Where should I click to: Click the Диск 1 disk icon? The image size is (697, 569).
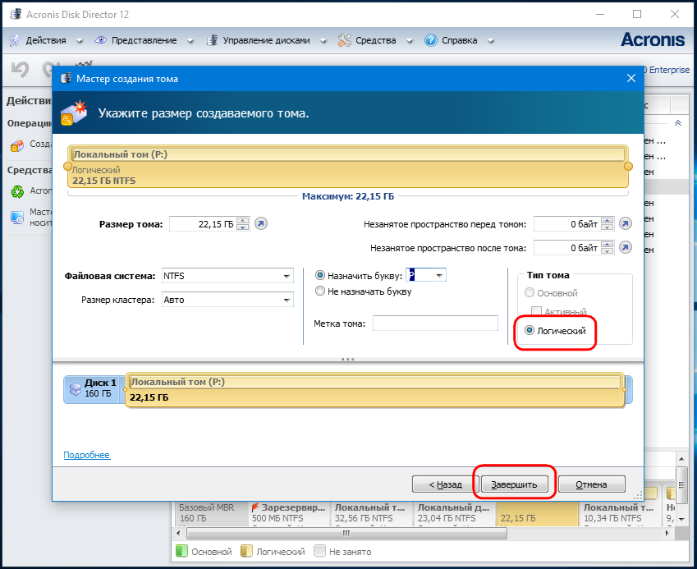tap(75, 389)
